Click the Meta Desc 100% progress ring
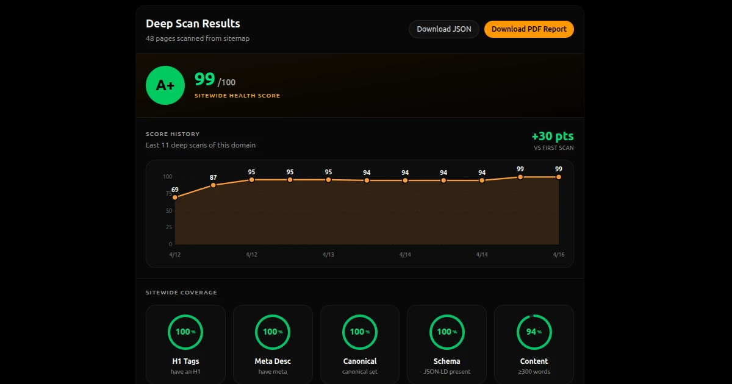The image size is (732, 384). point(273,332)
